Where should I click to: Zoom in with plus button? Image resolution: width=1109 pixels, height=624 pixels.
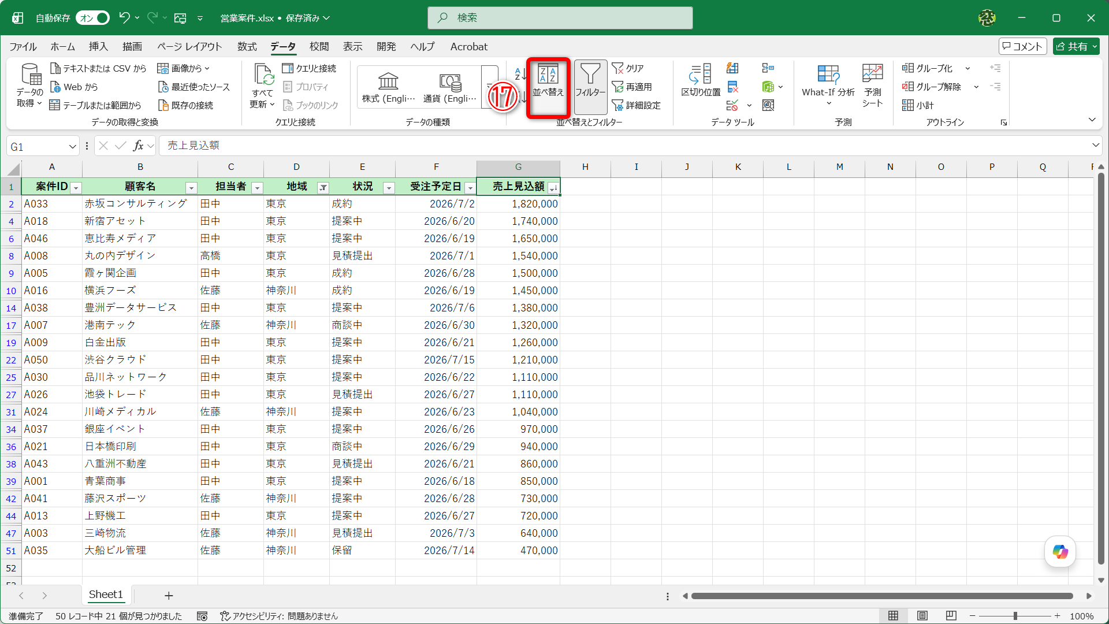pos(1057,616)
